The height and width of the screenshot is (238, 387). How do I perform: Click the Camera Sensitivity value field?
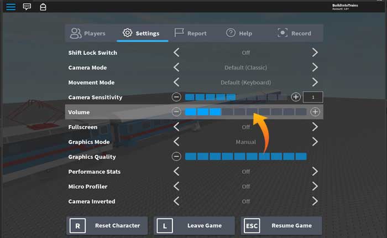(313, 97)
